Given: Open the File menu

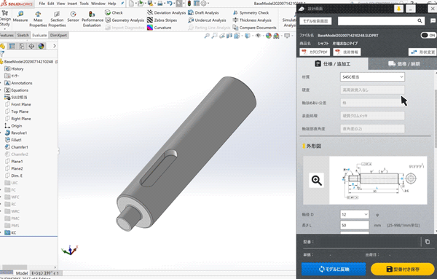Looking at the screenshot, I should (42, 4).
